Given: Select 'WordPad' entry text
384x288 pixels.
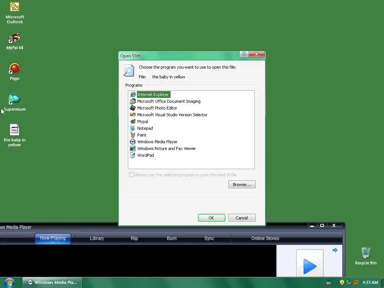Looking at the screenshot, I should 145,155.
